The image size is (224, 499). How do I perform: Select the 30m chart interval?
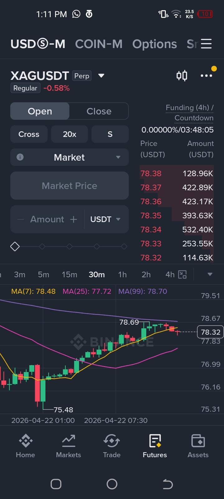[x=97, y=274]
